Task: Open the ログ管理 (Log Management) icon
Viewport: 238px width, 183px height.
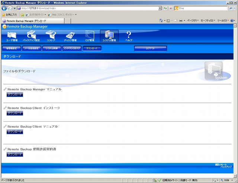Action: point(90,36)
